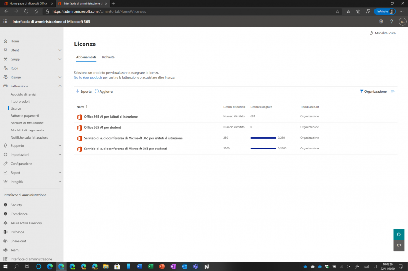Open the teal help widget button

(399, 235)
